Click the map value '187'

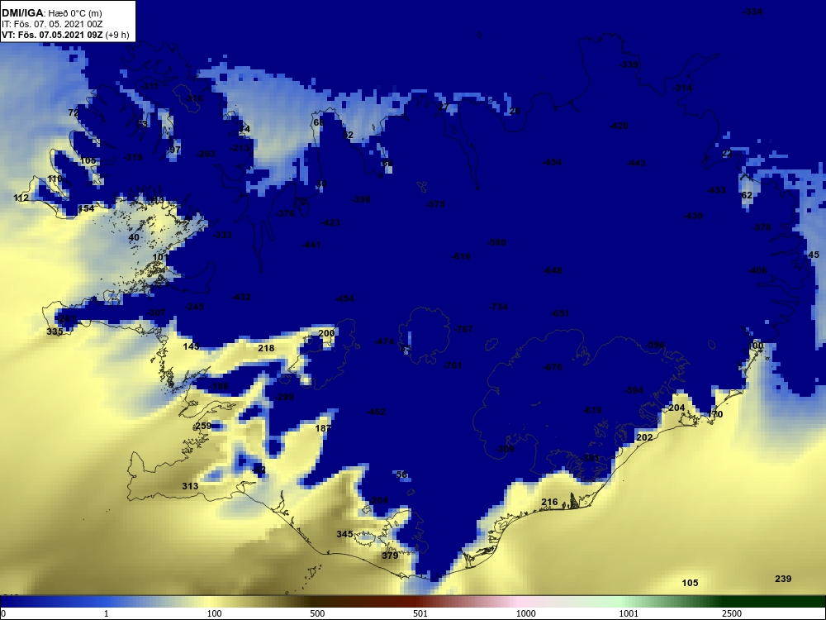(x=323, y=428)
